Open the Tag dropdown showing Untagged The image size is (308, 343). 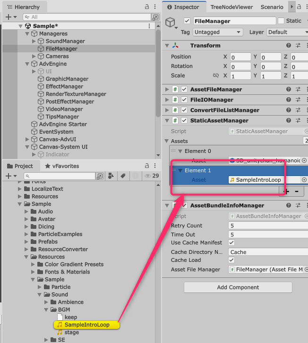click(x=218, y=32)
